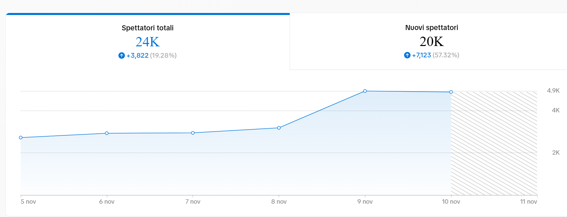Click the peak data point at 9 nov
The image size is (567, 217).
(365, 91)
